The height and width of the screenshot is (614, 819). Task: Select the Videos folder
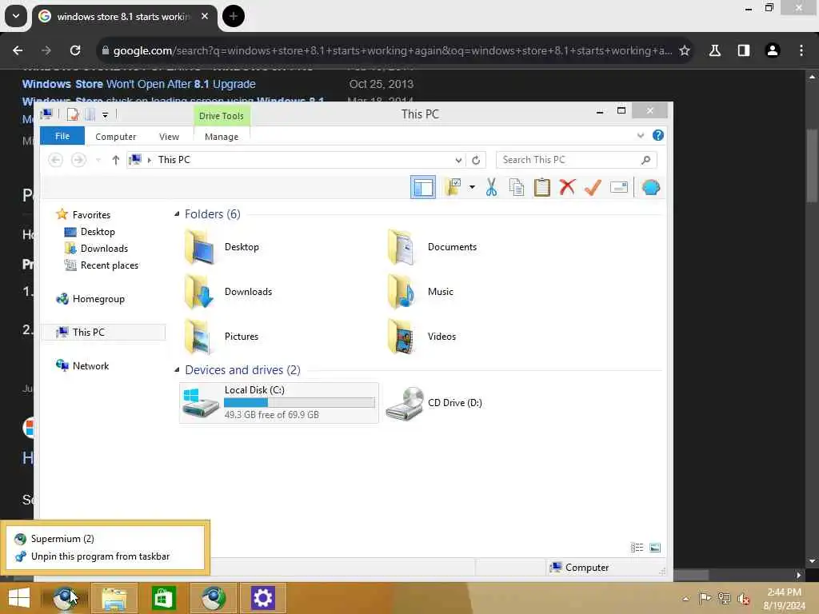coord(422,337)
